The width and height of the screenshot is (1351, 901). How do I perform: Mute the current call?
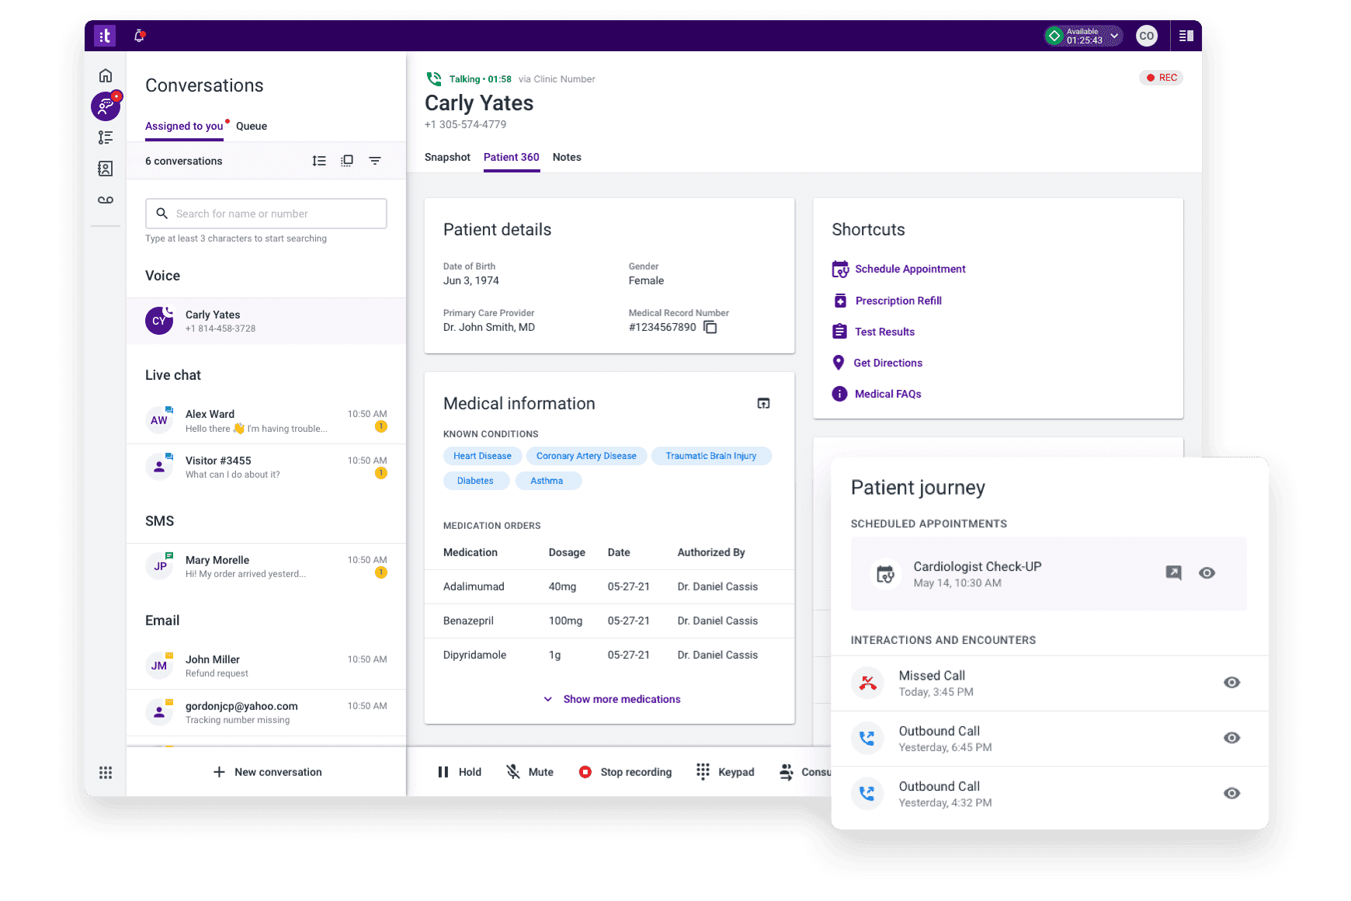click(x=530, y=772)
